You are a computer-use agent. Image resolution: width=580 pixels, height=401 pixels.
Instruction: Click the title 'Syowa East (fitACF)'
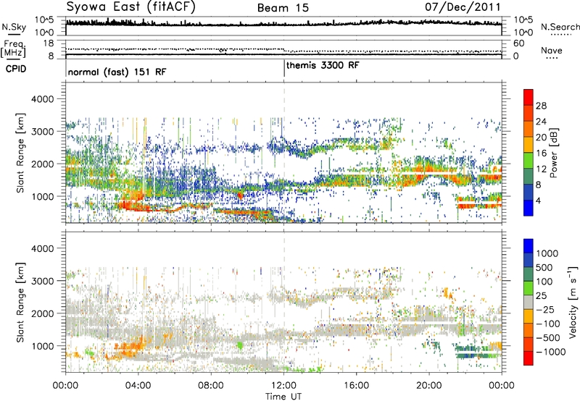coord(130,7)
